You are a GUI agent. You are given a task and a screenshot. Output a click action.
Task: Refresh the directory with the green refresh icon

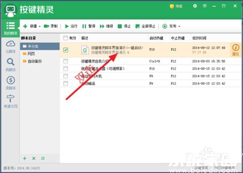pos(43,158)
